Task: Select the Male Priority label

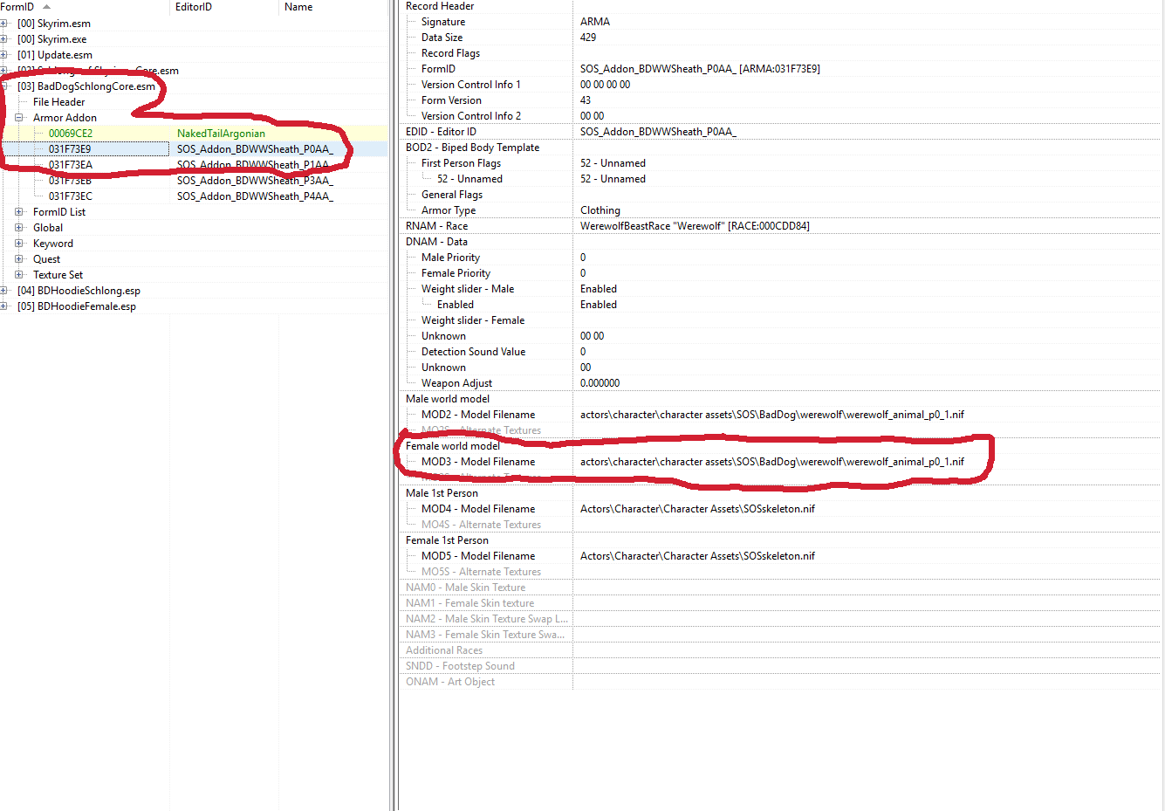Action: (x=450, y=258)
